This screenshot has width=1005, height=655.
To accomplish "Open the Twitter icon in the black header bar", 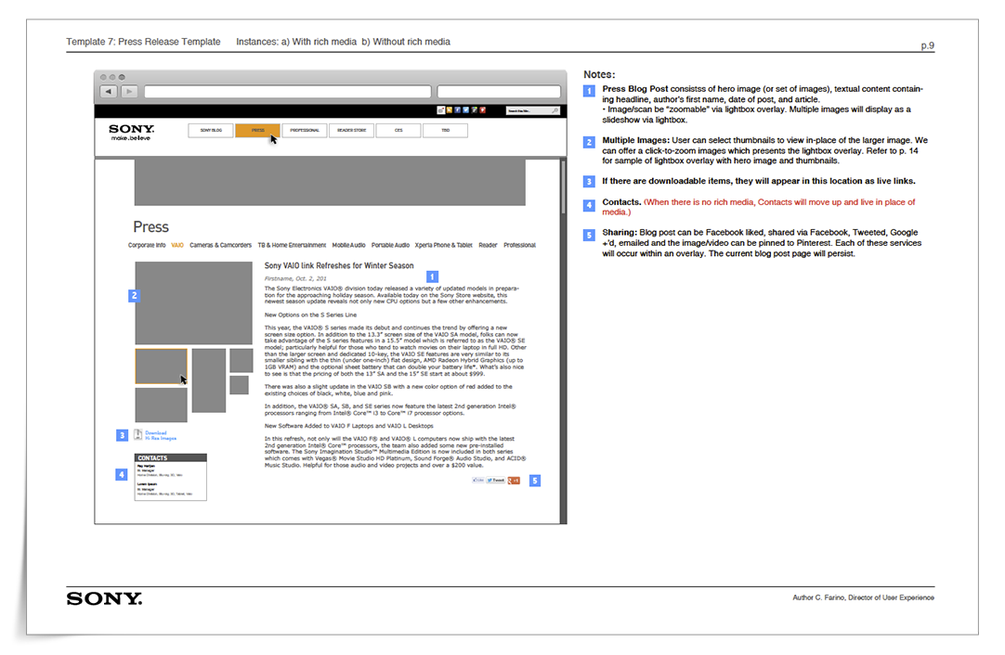I will tap(466, 110).
